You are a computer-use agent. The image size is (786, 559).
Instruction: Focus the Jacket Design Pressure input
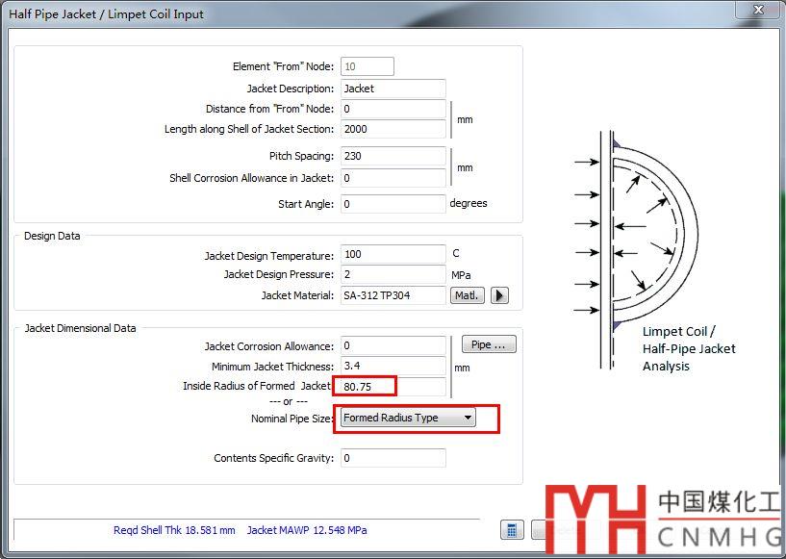pos(393,275)
